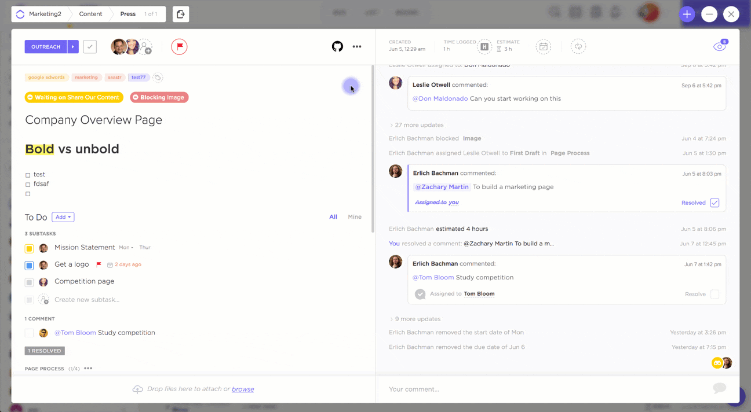Open the To Do Add dropdown
This screenshot has width=751, height=412.
coord(63,217)
